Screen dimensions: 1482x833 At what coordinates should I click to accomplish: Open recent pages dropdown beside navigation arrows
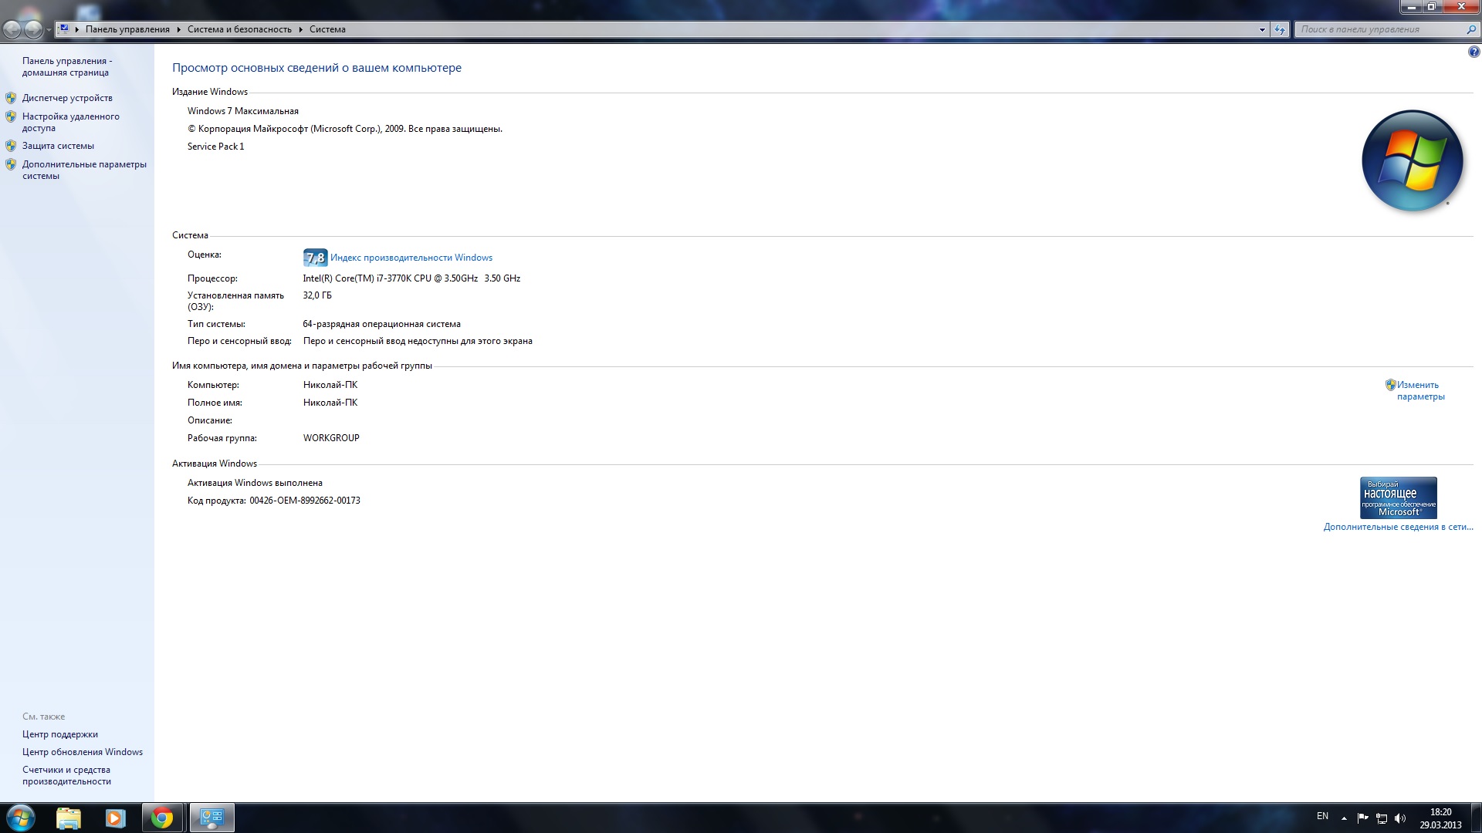point(49,30)
